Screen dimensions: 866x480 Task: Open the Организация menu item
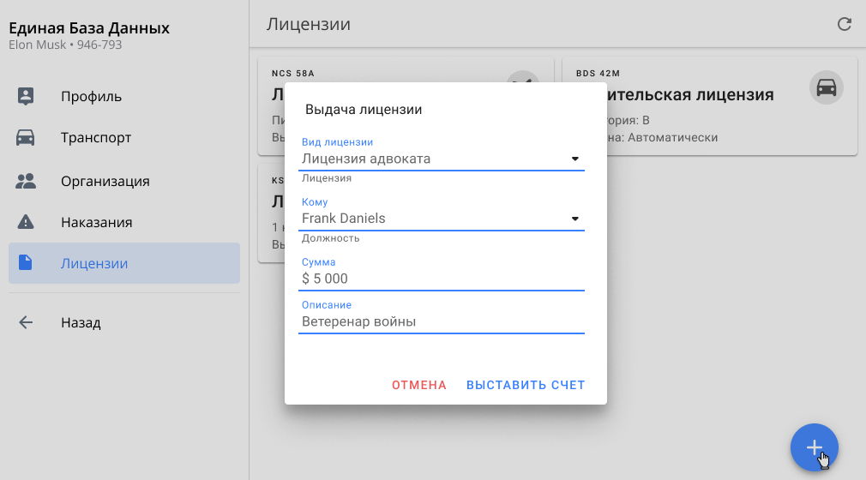click(x=105, y=181)
